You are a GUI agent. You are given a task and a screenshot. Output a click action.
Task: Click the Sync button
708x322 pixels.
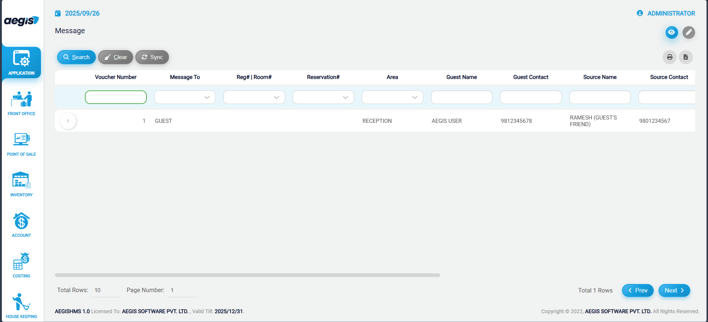tap(152, 57)
